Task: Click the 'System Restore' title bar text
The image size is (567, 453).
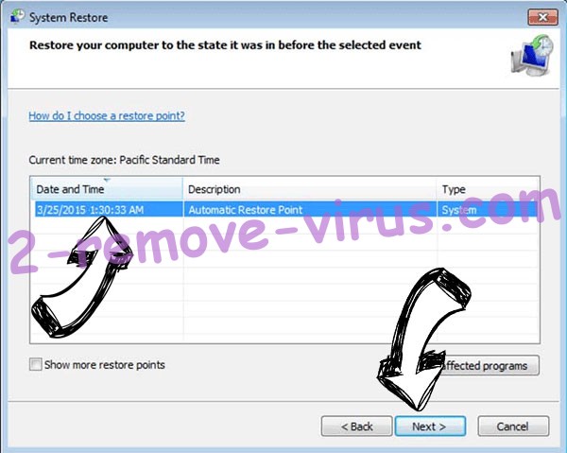Action: tap(68, 17)
